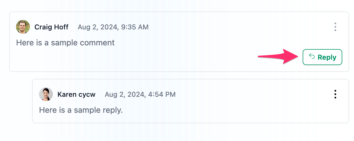Click the first name "Craig"
This screenshot has height=141, width=354.
pyautogui.click(x=43, y=27)
